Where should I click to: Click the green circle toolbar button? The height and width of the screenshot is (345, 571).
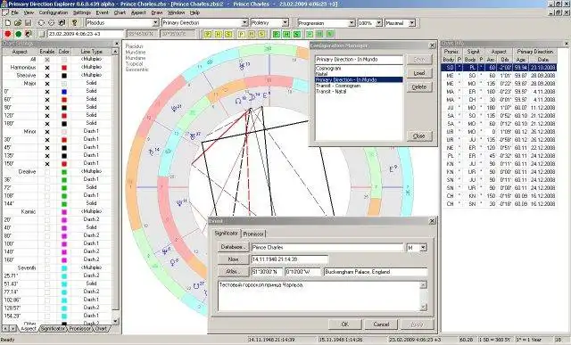(18, 34)
